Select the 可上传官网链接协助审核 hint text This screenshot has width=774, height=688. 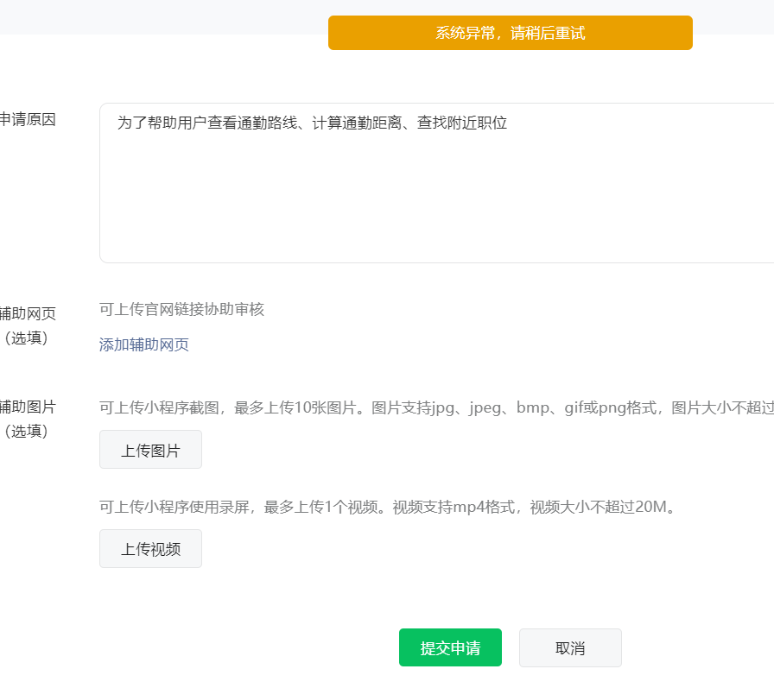click(181, 309)
